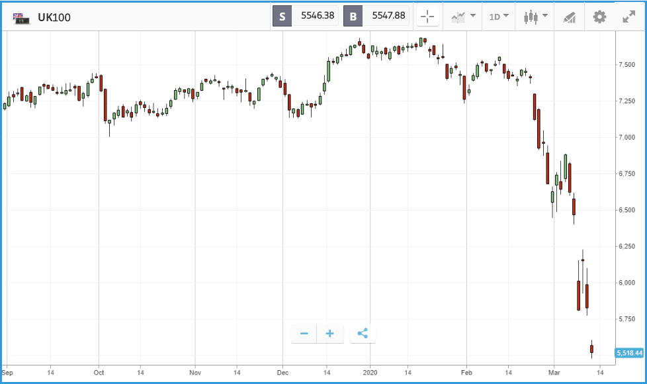
Task: Select the candlestick chart type icon
Action: click(x=531, y=17)
